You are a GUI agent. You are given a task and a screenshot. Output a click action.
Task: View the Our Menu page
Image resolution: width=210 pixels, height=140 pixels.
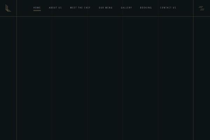coord(106,8)
